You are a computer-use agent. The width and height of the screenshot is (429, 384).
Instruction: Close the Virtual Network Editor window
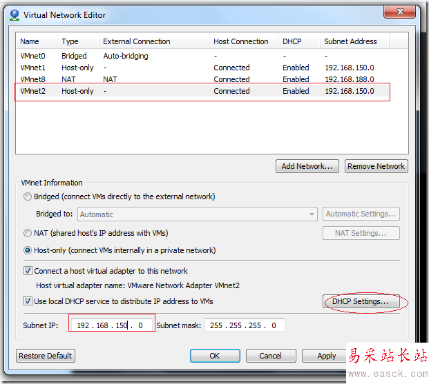[400, 12]
